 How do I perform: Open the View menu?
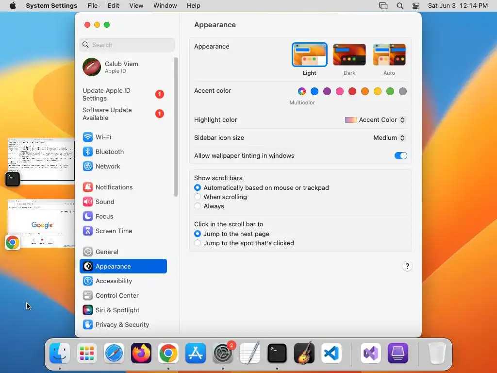[136, 6]
